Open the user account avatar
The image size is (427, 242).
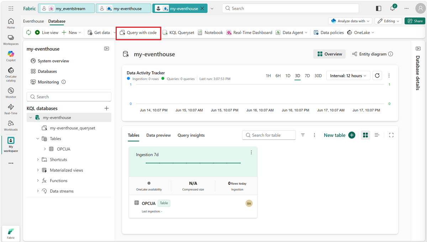(x=420, y=9)
